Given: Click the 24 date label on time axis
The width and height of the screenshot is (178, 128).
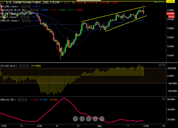Looking at the screenshot, I should tap(57, 126).
